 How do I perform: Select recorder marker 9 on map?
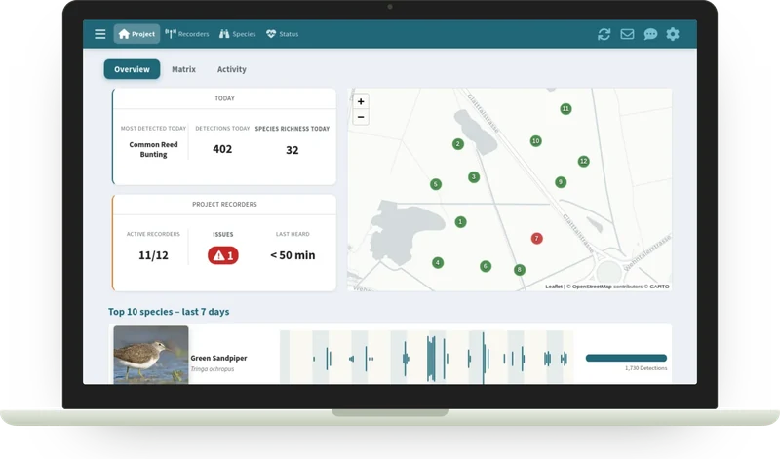(x=561, y=182)
